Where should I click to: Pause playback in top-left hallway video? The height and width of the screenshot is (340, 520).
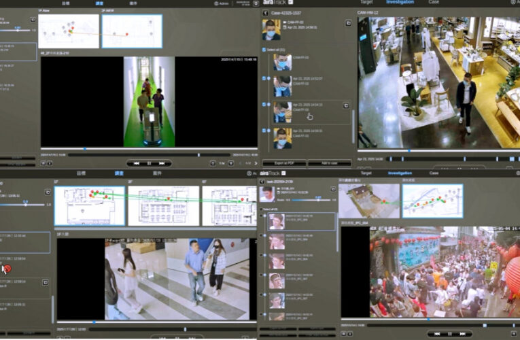[149, 163]
